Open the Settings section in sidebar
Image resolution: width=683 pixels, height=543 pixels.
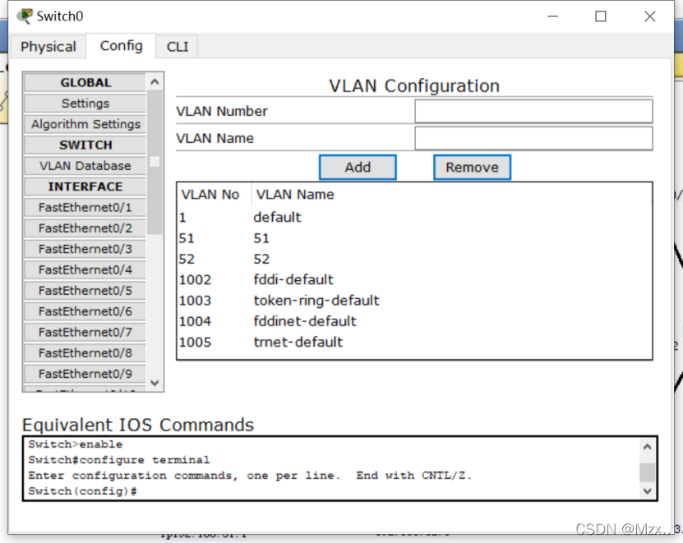point(85,104)
